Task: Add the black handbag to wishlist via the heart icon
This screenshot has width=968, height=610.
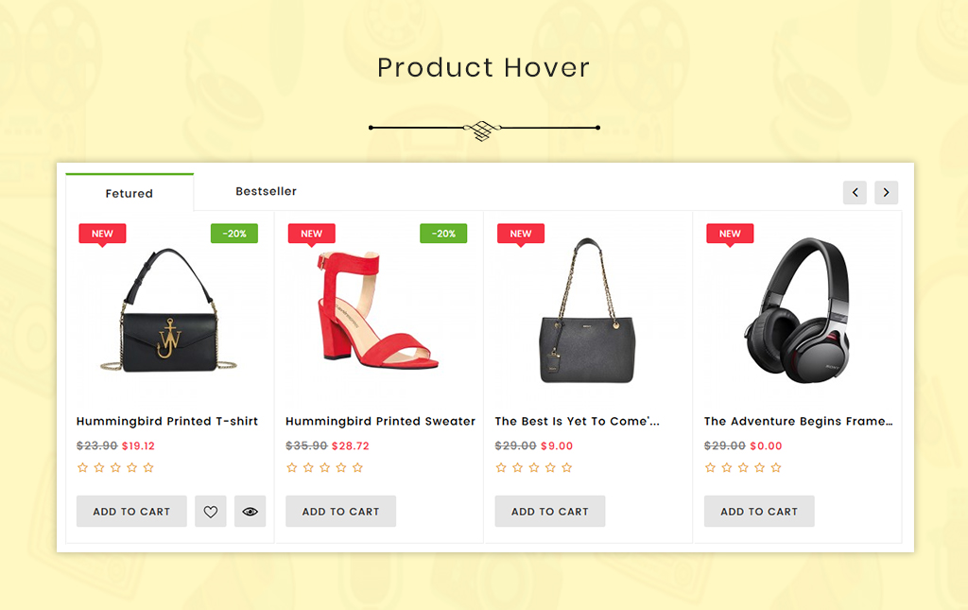Action: (x=211, y=512)
